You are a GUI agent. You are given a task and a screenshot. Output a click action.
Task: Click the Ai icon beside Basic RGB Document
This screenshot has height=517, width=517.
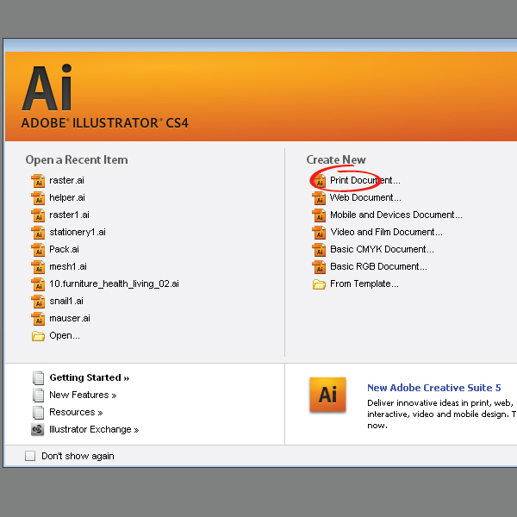319,267
